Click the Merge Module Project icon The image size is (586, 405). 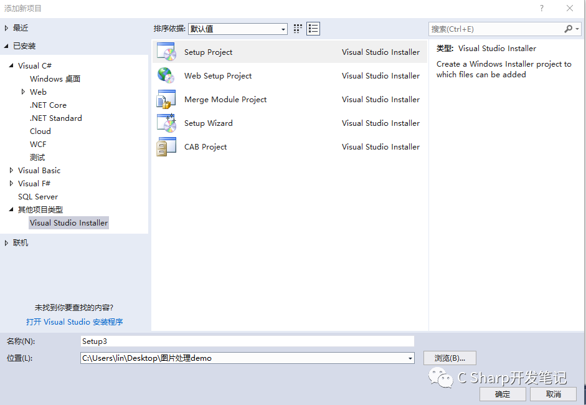click(x=166, y=99)
